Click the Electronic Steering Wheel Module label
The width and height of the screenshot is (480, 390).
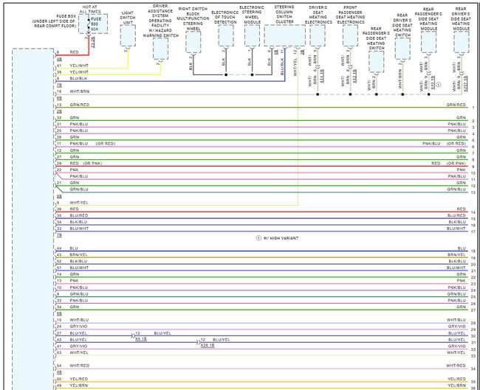pyautogui.click(x=252, y=15)
